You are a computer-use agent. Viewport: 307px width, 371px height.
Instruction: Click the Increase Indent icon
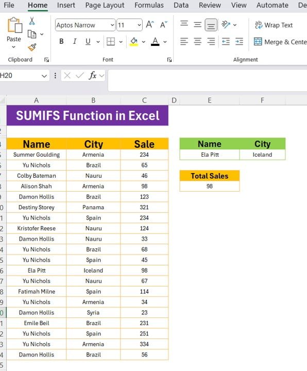pyautogui.click(x=239, y=42)
